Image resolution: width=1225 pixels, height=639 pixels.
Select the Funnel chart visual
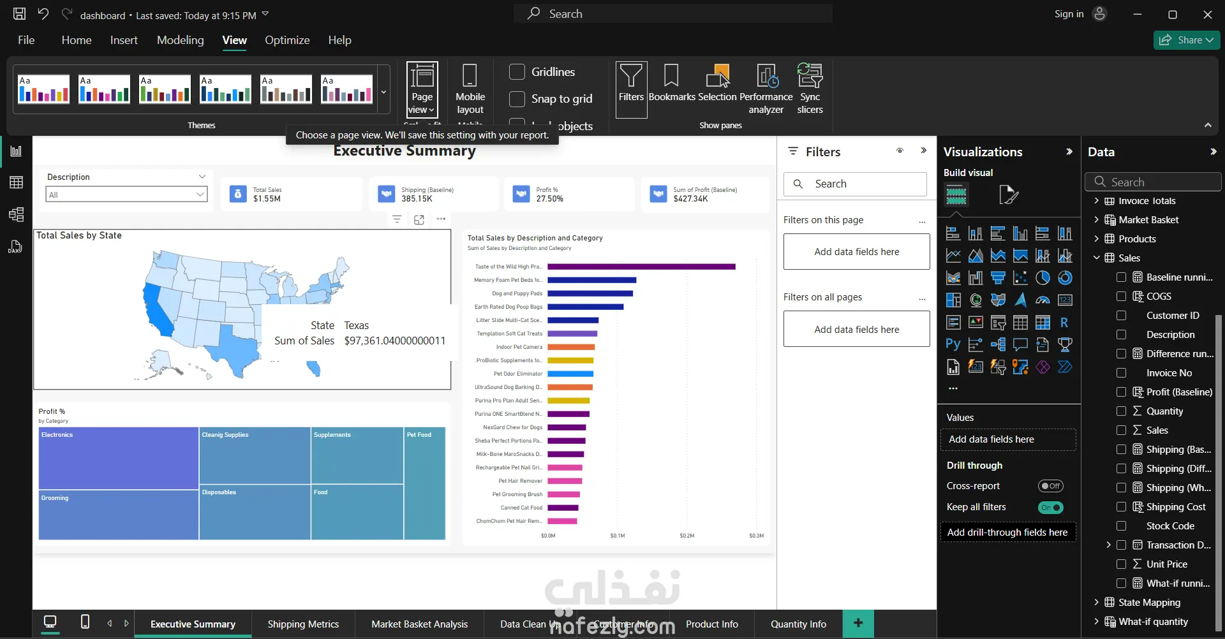998,278
